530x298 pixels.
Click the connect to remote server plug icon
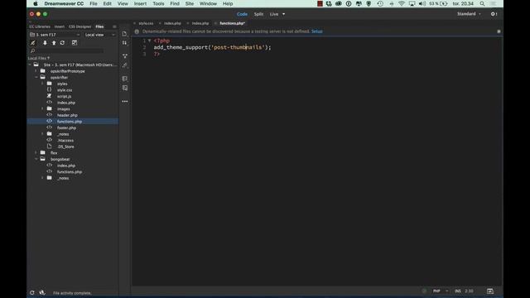point(33,43)
